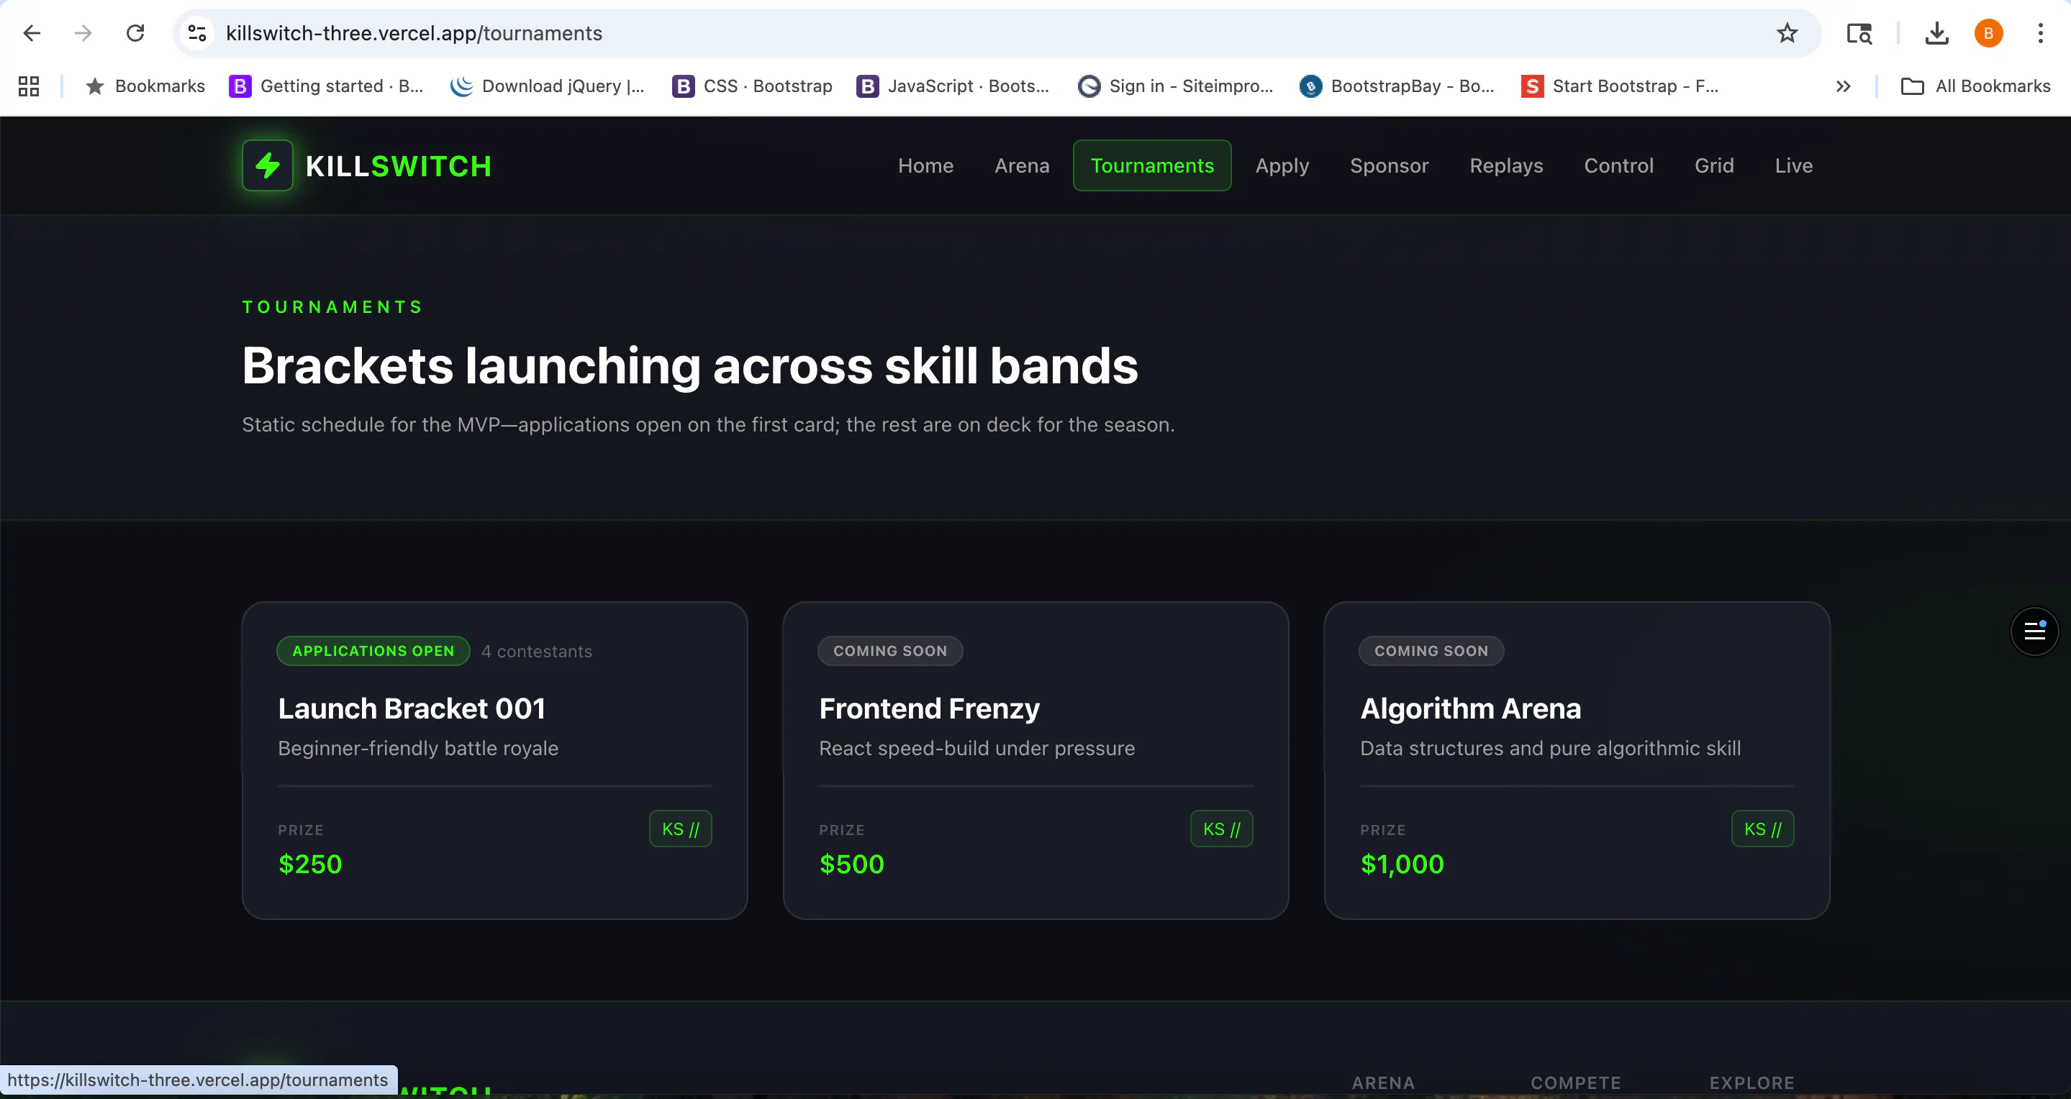Open the downloads icon

click(1936, 33)
